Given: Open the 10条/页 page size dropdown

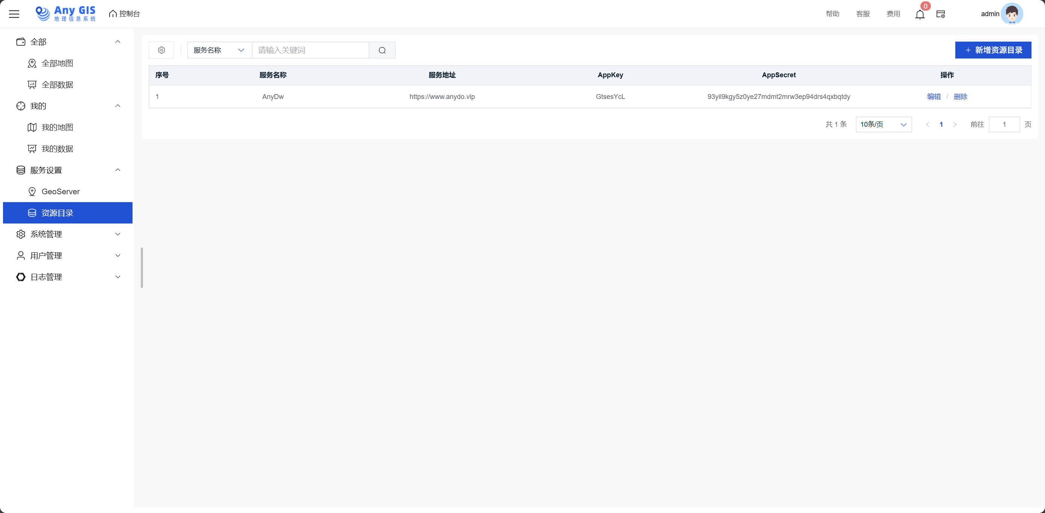Looking at the screenshot, I should pyautogui.click(x=883, y=124).
